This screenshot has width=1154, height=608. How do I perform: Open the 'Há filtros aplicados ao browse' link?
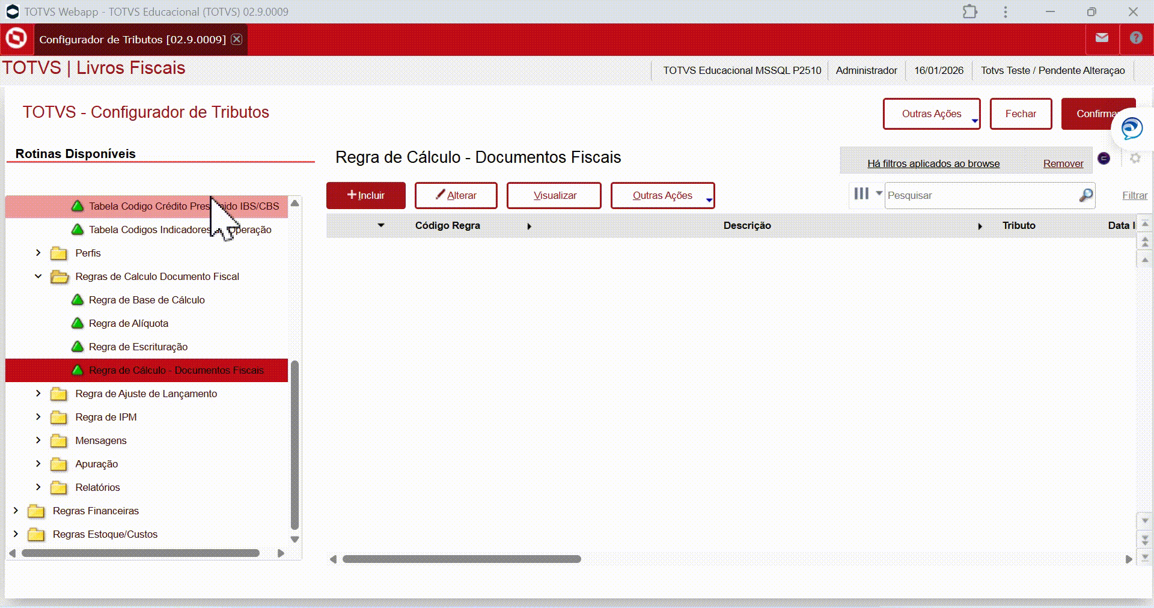point(933,163)
